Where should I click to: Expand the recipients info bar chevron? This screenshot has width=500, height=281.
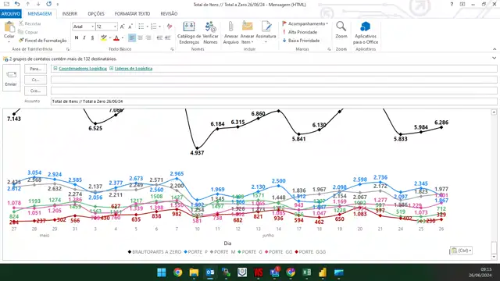pyautogui.click(x=494, y=59)
